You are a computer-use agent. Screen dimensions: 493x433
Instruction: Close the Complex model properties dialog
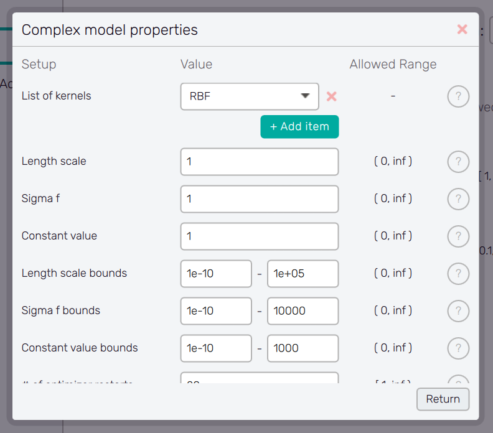462,29
